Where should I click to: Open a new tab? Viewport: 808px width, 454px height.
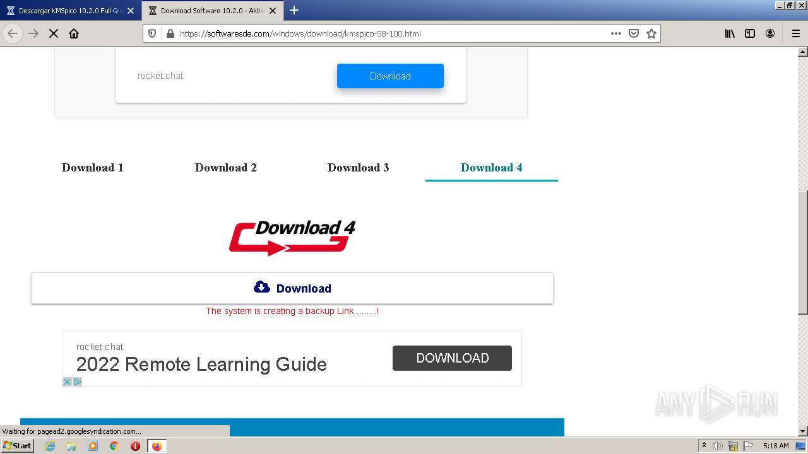(x=294, y=10)
